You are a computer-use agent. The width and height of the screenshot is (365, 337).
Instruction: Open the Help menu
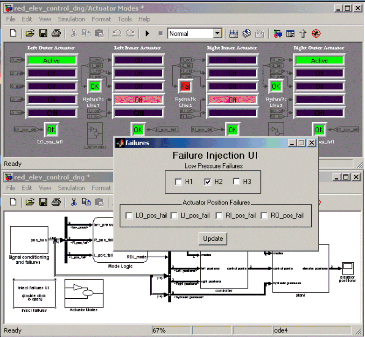click(144, 19)
